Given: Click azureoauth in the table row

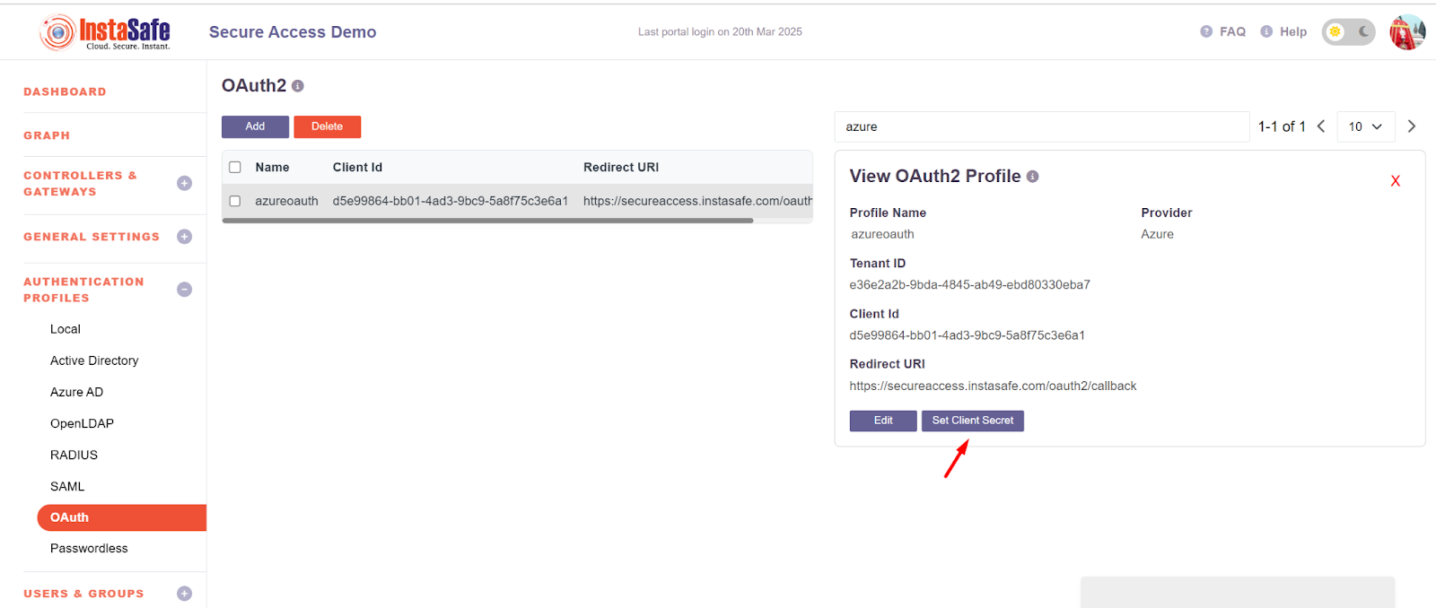Looking at the screenshot, I should (x=286, y=201).
